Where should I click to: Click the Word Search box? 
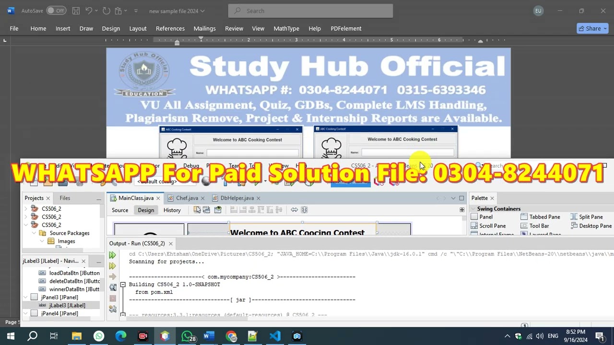(310, 11)
